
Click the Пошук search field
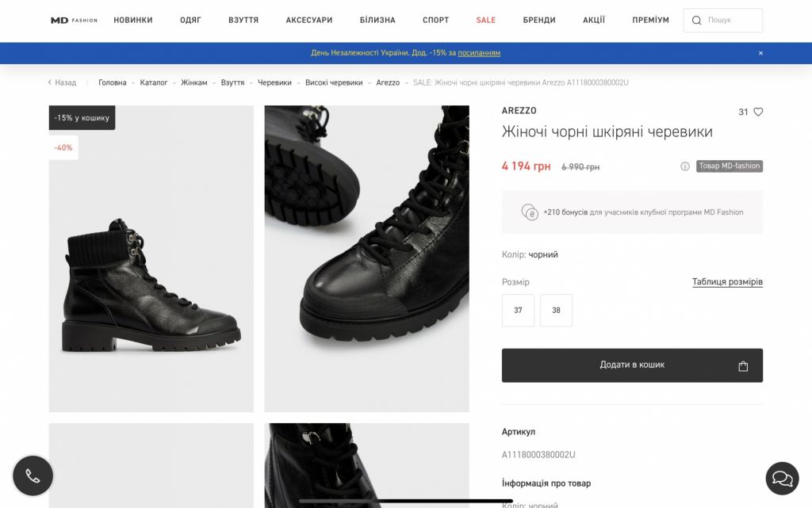[x=723, y=20]
